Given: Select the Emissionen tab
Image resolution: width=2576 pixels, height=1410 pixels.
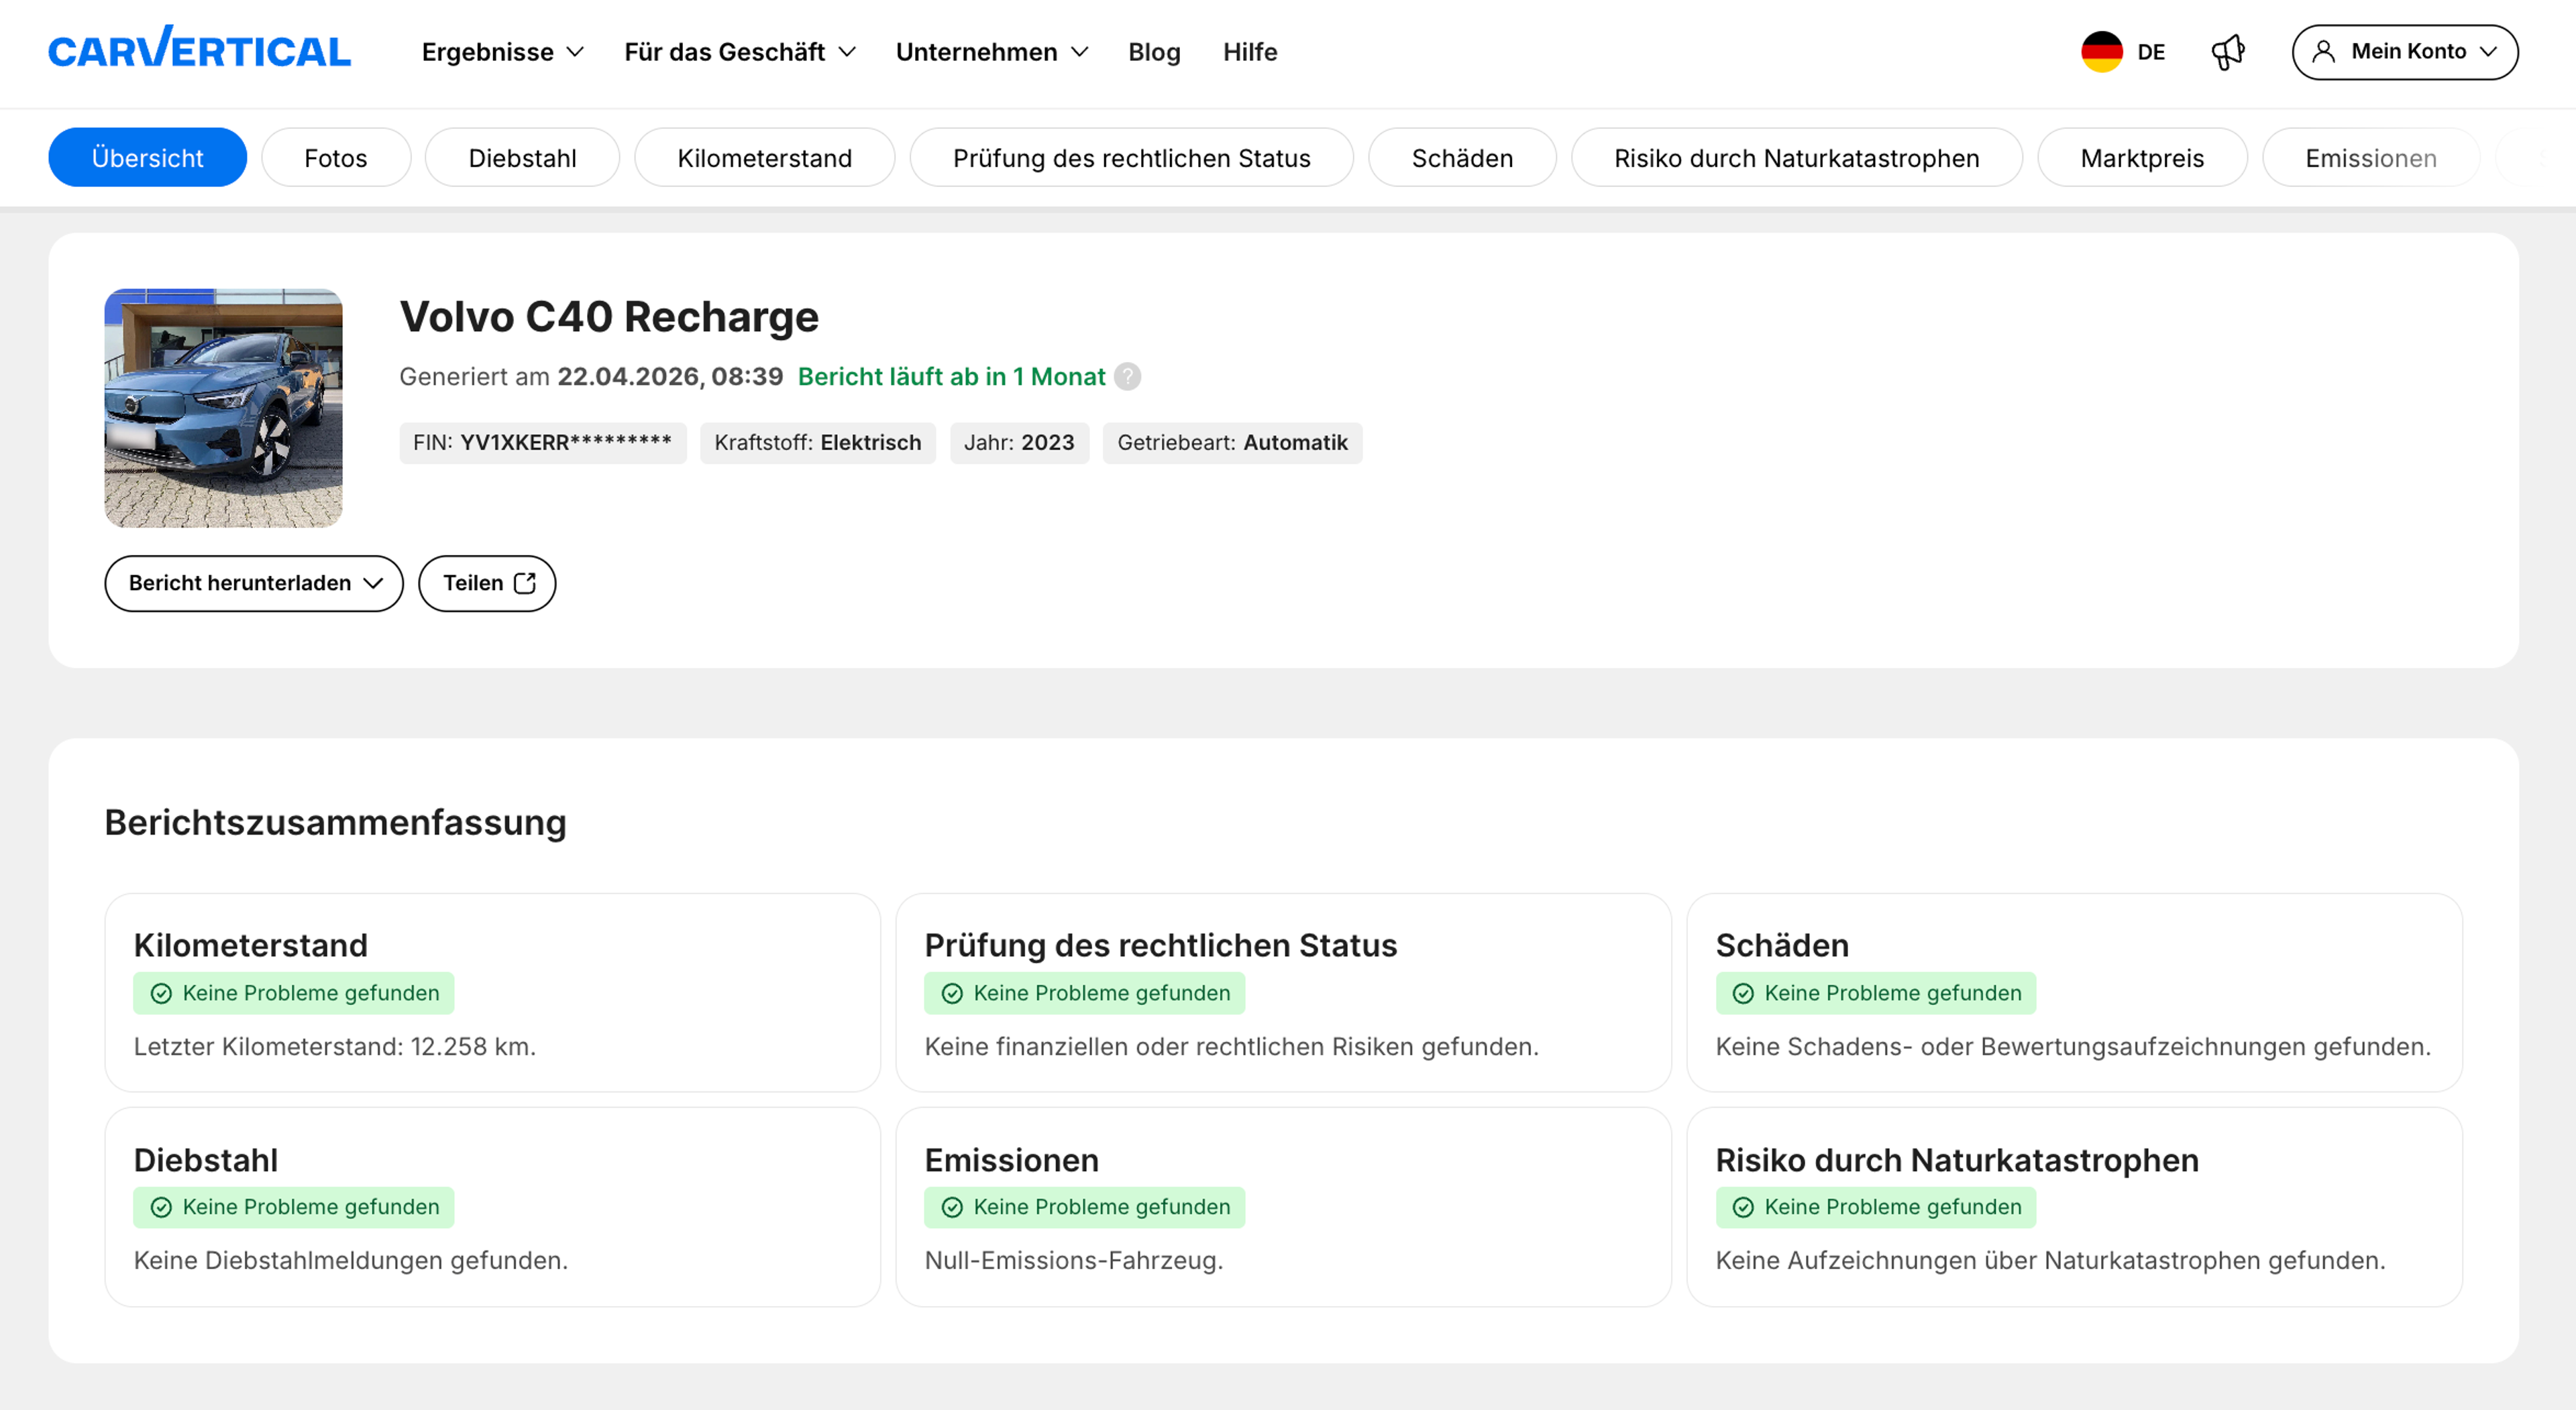Looking at the screenshot, I should [x=2371, y=158].
